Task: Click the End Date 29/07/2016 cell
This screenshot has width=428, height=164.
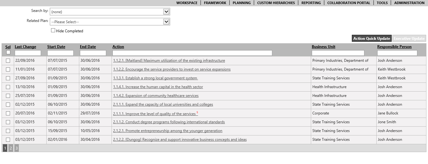Action: pyautogui.click(x=90, y=113)
